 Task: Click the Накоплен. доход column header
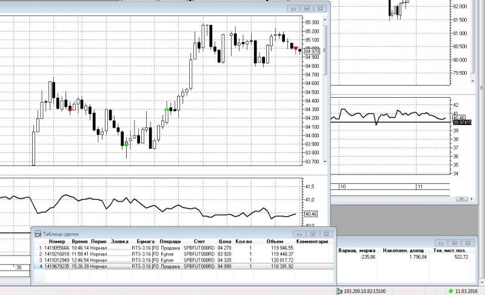tap(403, 251)
